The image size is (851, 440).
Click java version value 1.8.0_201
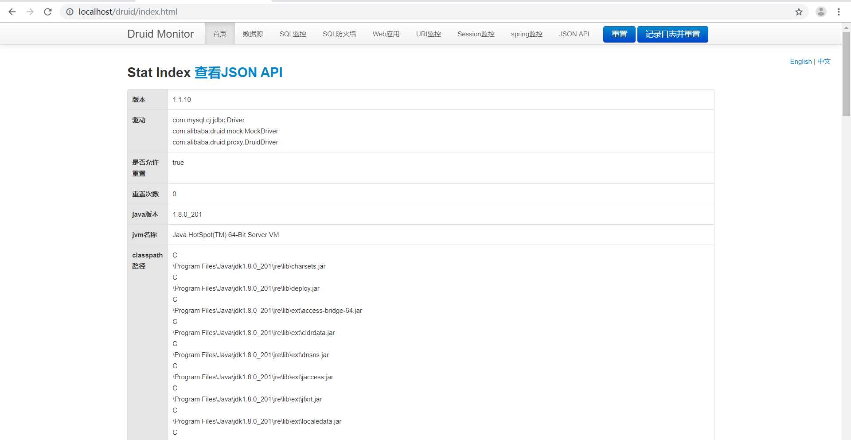(x=187, y=214)
